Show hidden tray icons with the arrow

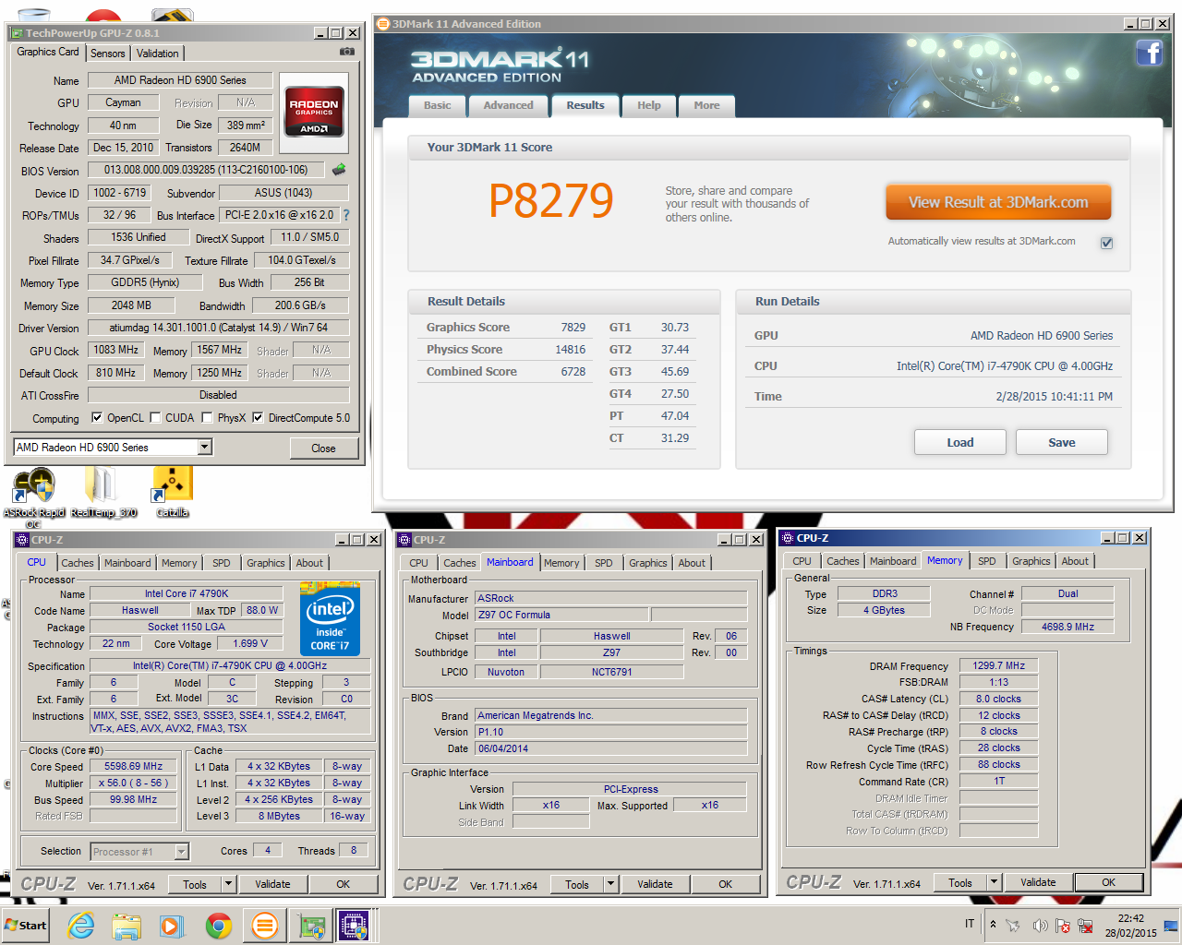pos(993,924)
